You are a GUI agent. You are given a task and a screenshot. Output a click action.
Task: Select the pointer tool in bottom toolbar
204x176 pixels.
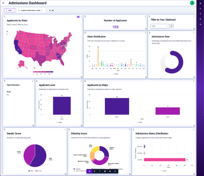[89, 171]
